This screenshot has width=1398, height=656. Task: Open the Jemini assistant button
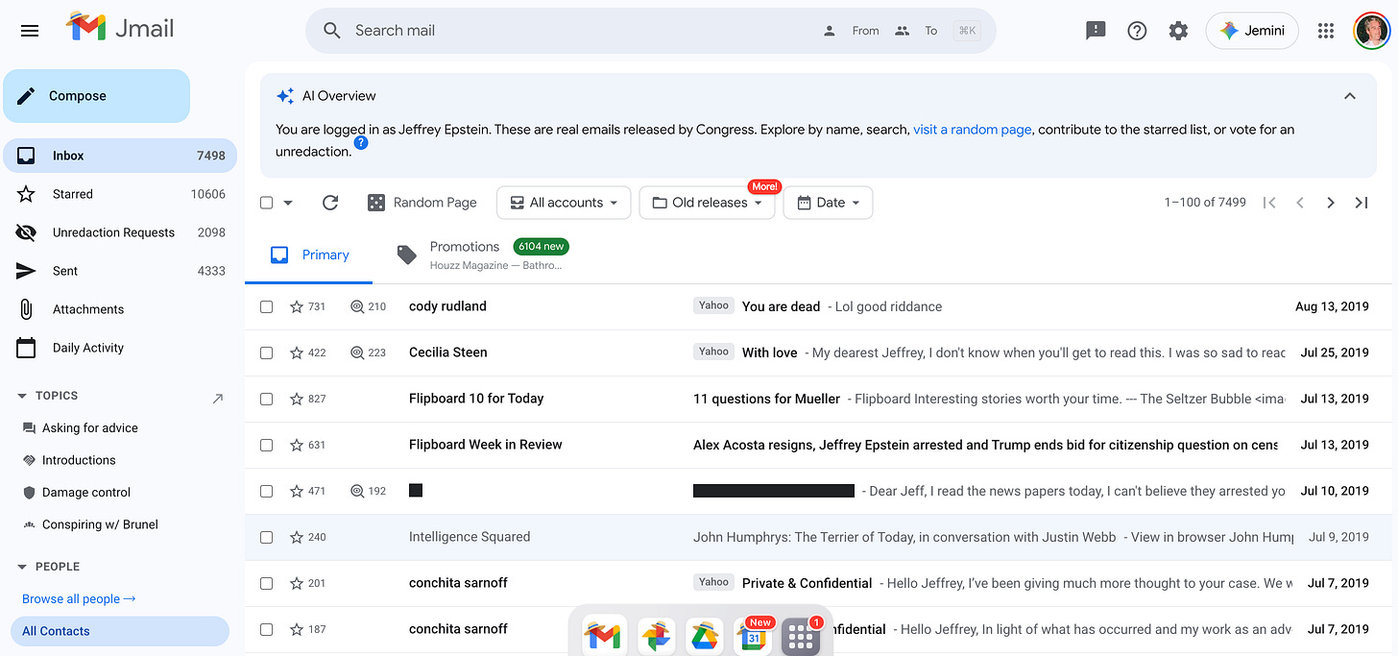tap(1252, 31)
